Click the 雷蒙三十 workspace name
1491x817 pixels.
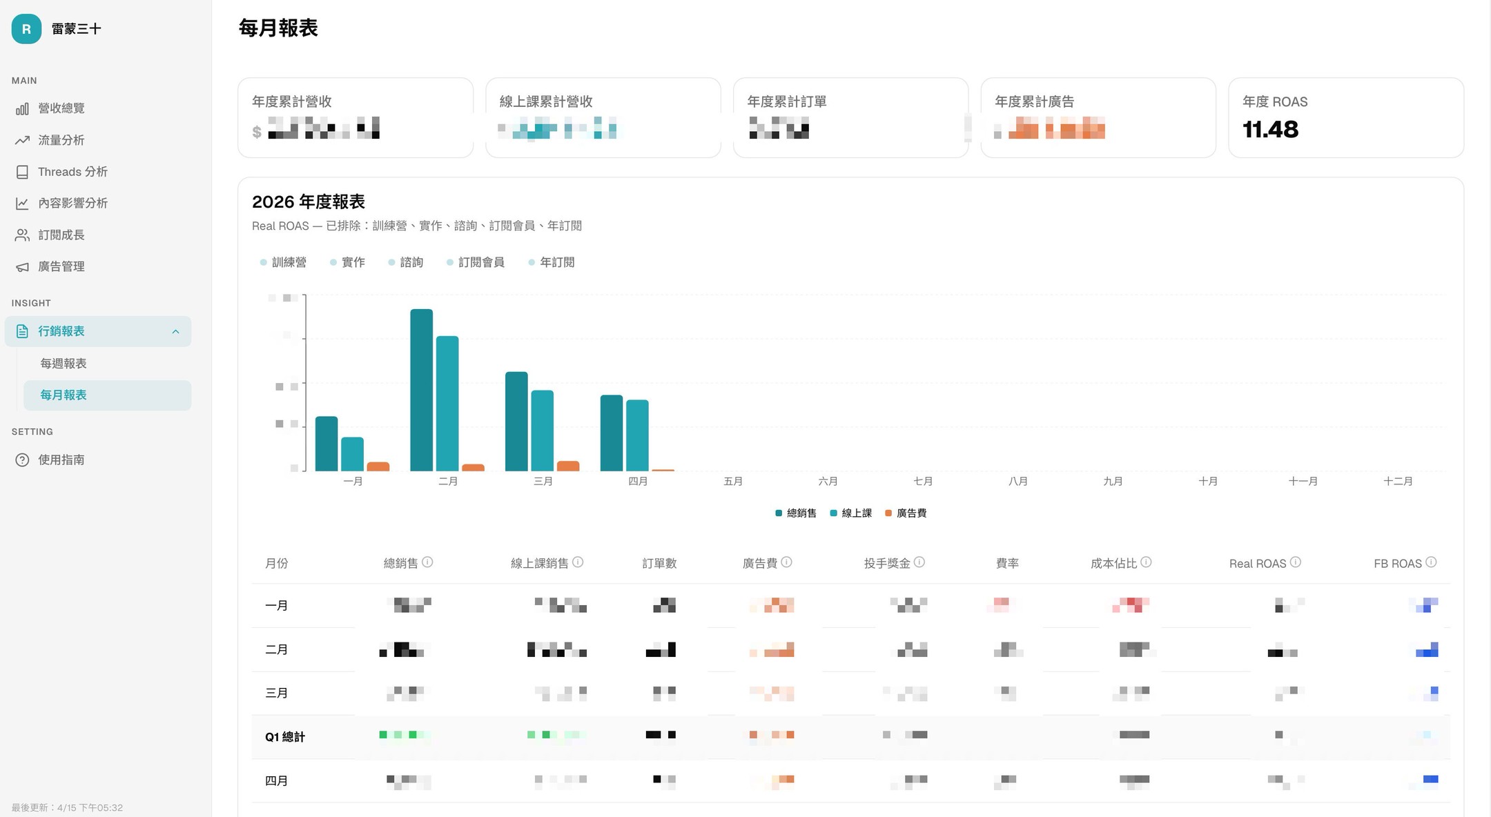tap(77, 29)
